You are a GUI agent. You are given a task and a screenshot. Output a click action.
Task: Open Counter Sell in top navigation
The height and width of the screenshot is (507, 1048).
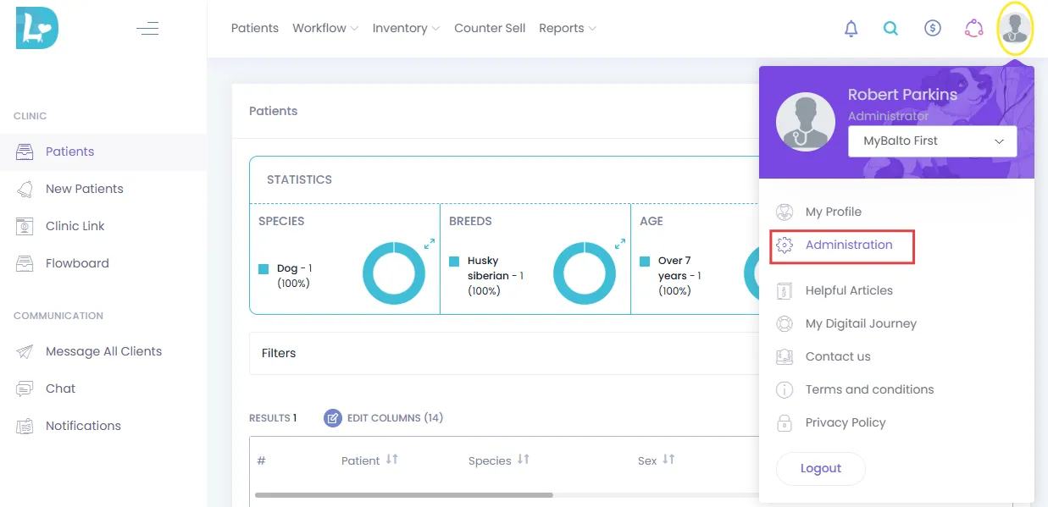point(490,28)
